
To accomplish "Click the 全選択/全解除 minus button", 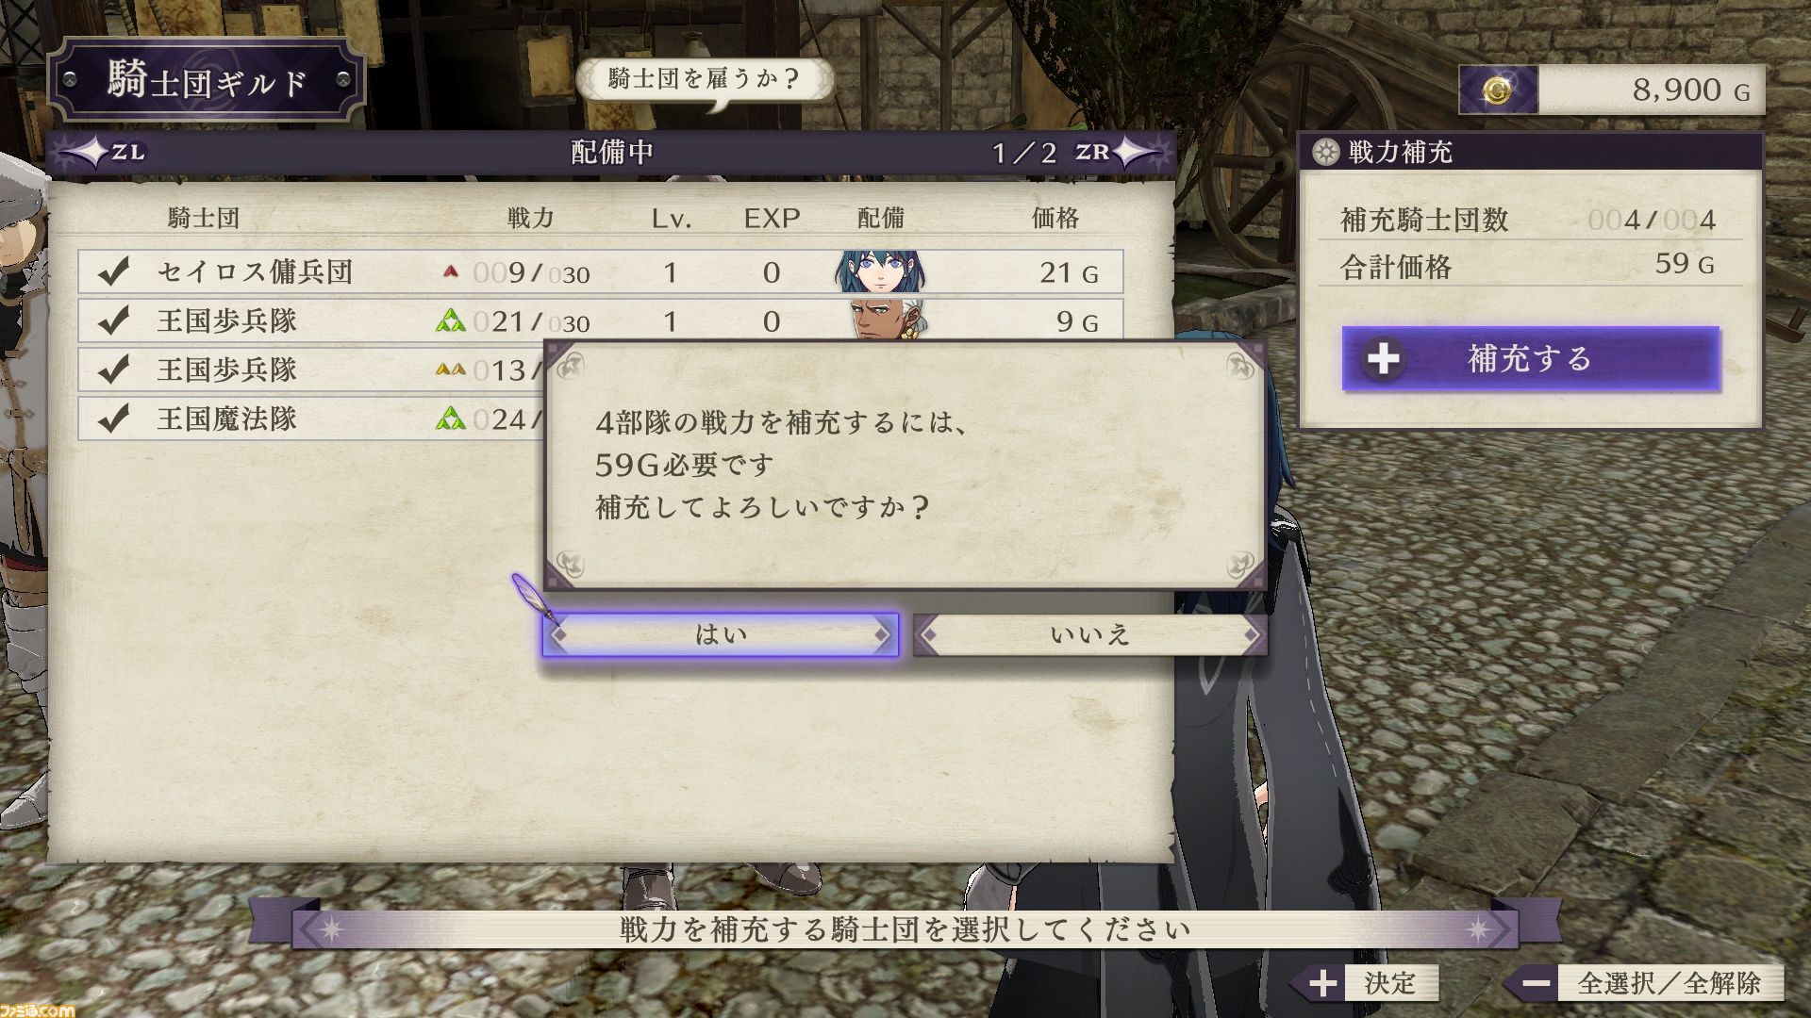I will [x=1536, y=983].
